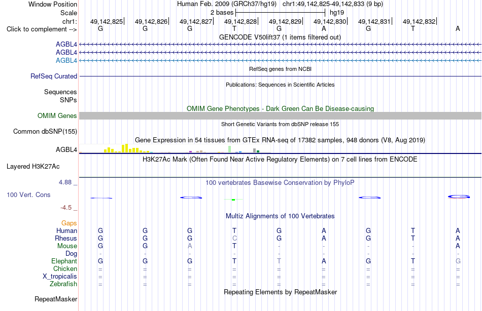Click the SNPs track label
482x311 pixels.
[x=68, y=100]
